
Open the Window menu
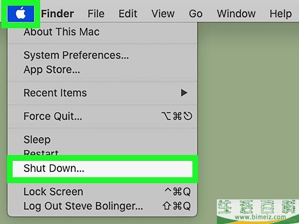point(236,14)
